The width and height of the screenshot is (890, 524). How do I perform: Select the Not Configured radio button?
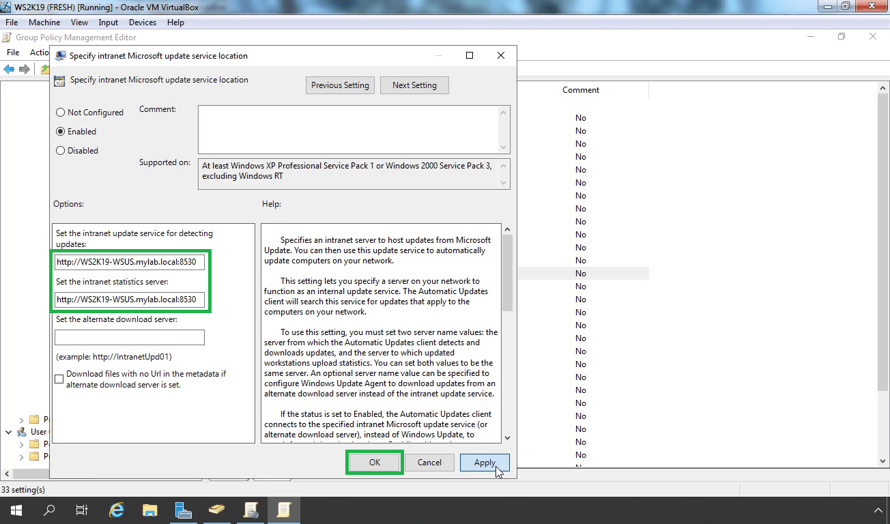[x=61, y=113]
